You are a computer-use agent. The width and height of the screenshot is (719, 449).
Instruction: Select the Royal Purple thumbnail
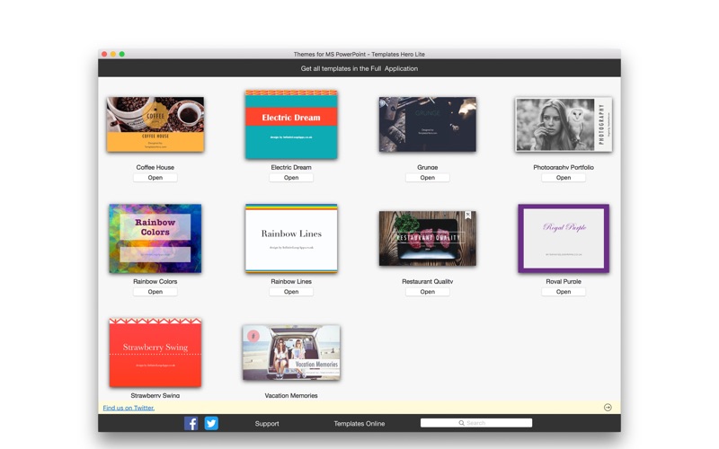pyautogui.click(x=564, y=238)
